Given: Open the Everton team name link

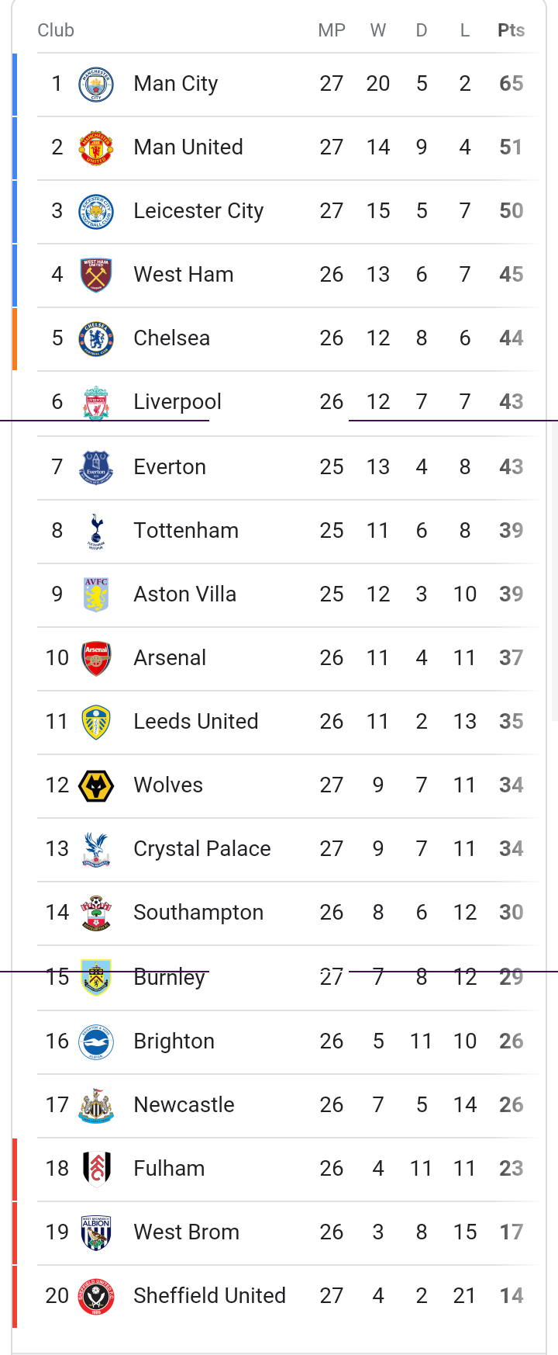Looking at the screenshot, I should (x=170, y=467).
